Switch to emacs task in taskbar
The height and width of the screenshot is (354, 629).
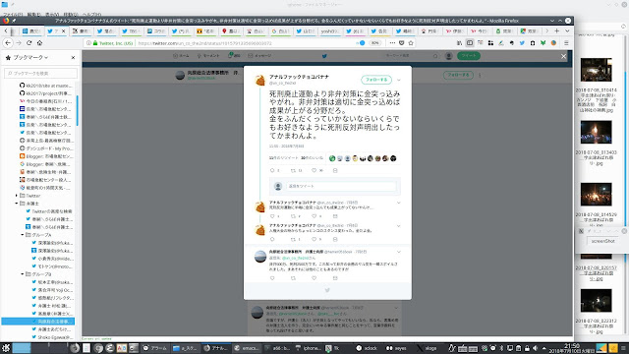coord(247,348)
